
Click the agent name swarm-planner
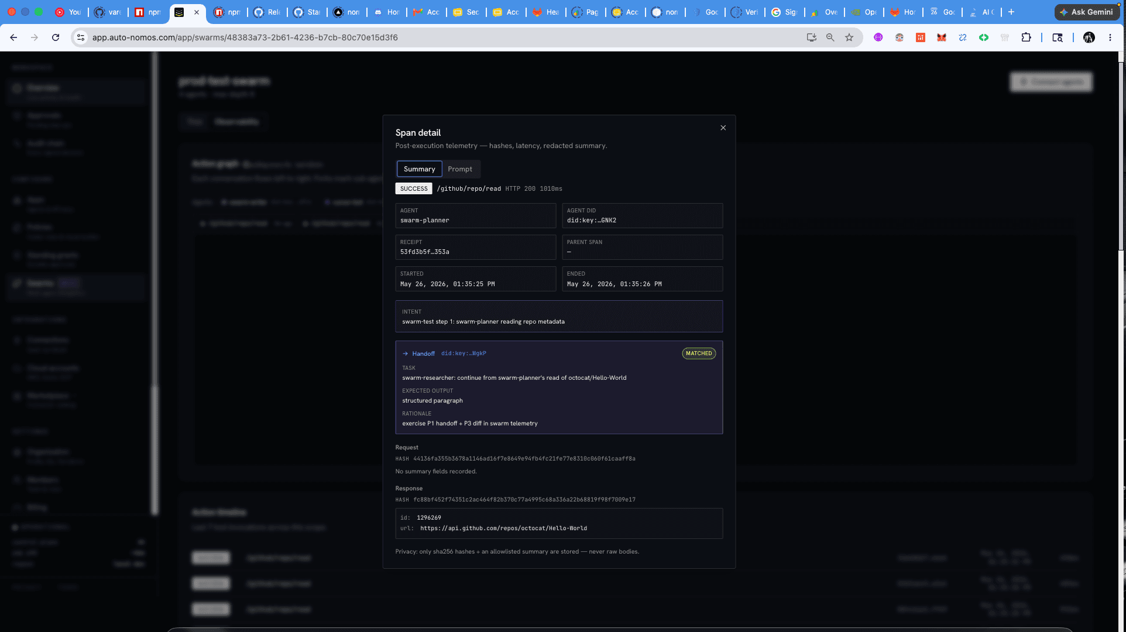coord(425,221)
